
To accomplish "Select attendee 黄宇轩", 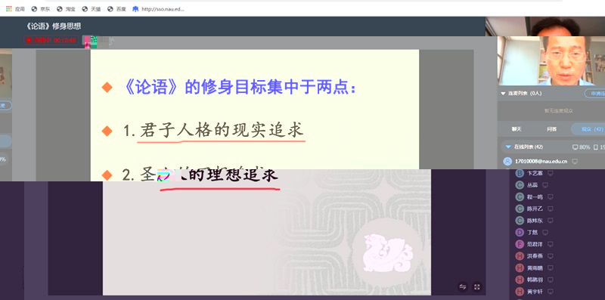I will 535,292.
